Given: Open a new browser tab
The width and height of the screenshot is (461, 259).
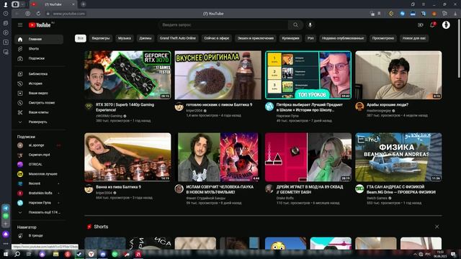Looking at the screenshot, I should coord(84,4).
